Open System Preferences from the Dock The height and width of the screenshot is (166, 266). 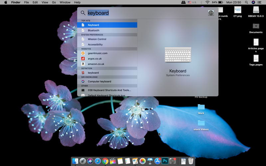[172, 161]
